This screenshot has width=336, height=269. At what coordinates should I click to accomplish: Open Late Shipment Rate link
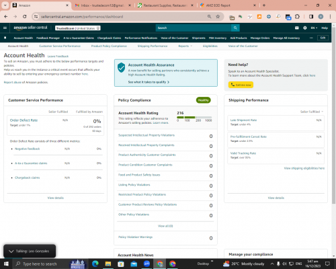pos(243,120)
